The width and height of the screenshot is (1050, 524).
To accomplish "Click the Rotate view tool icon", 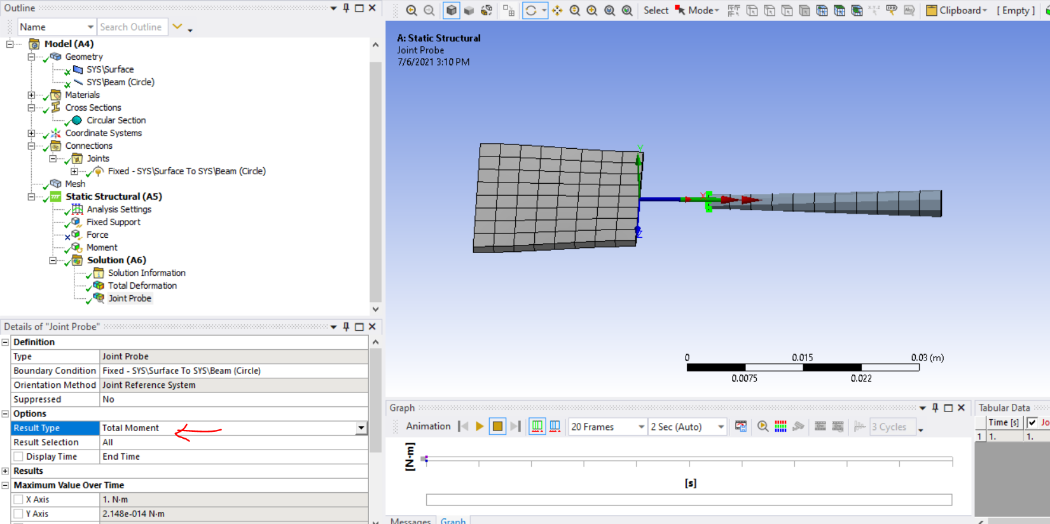I will click(x=531, y=11).
